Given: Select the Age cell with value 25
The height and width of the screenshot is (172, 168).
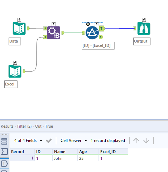Looking at the screenshot, I should pyautogui.click(x=88, y=158).
